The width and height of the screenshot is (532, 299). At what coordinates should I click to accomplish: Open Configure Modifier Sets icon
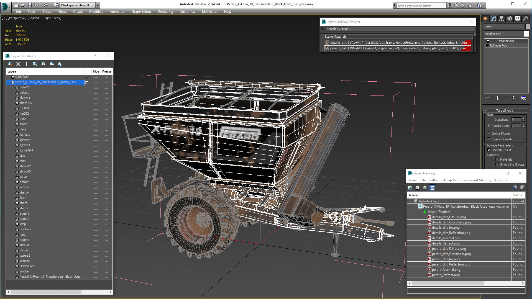(x=523, y=98)
